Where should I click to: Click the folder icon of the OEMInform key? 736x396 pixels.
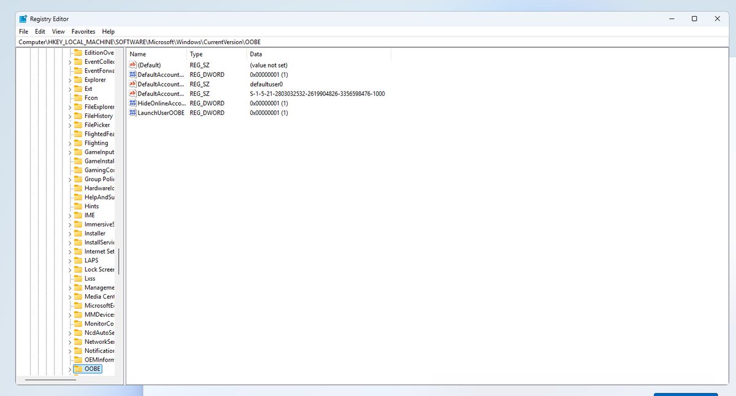coord(78,360)
